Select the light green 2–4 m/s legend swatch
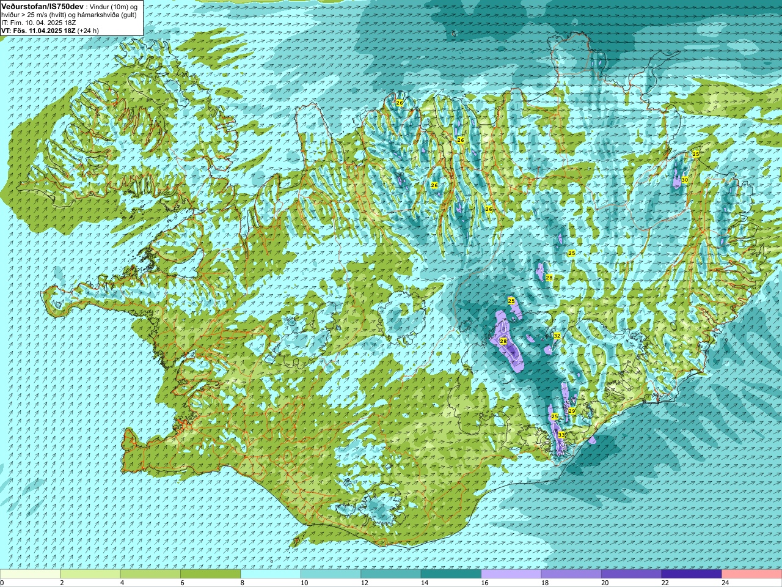Viewport: 782px width, 587px height. [x=90, y=574]
